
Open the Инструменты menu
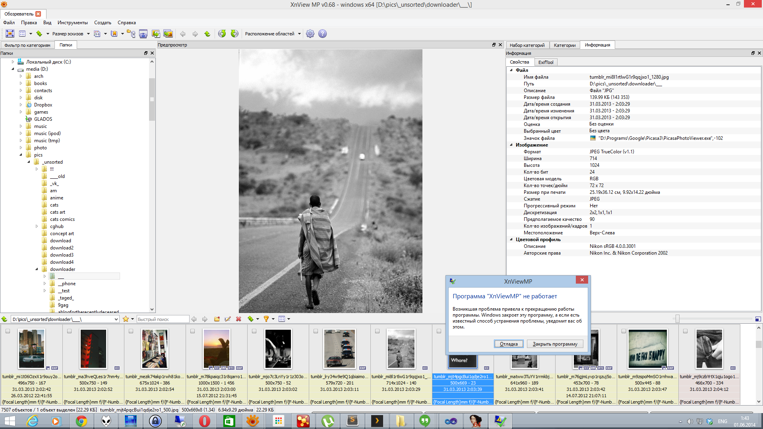click(x=72, y=23)
